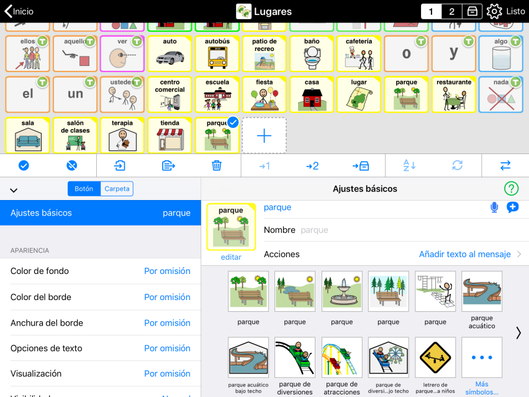
Task: Select the Botón segment option
Action: pyautogui.click(x=84, y=189)
